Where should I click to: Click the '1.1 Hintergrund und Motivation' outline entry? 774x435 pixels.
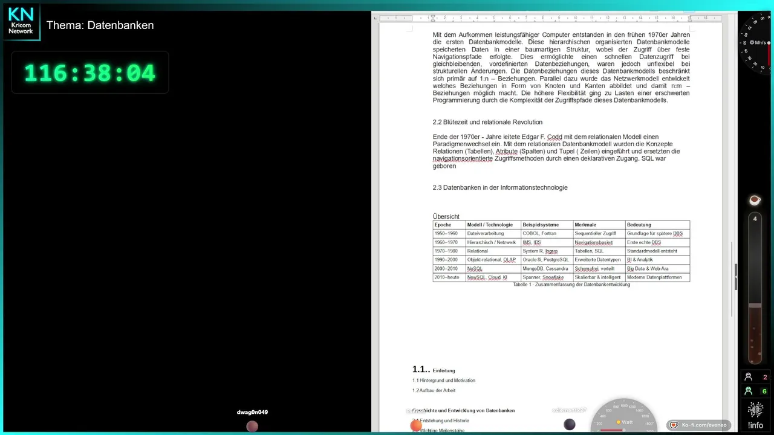coord(444,381)
